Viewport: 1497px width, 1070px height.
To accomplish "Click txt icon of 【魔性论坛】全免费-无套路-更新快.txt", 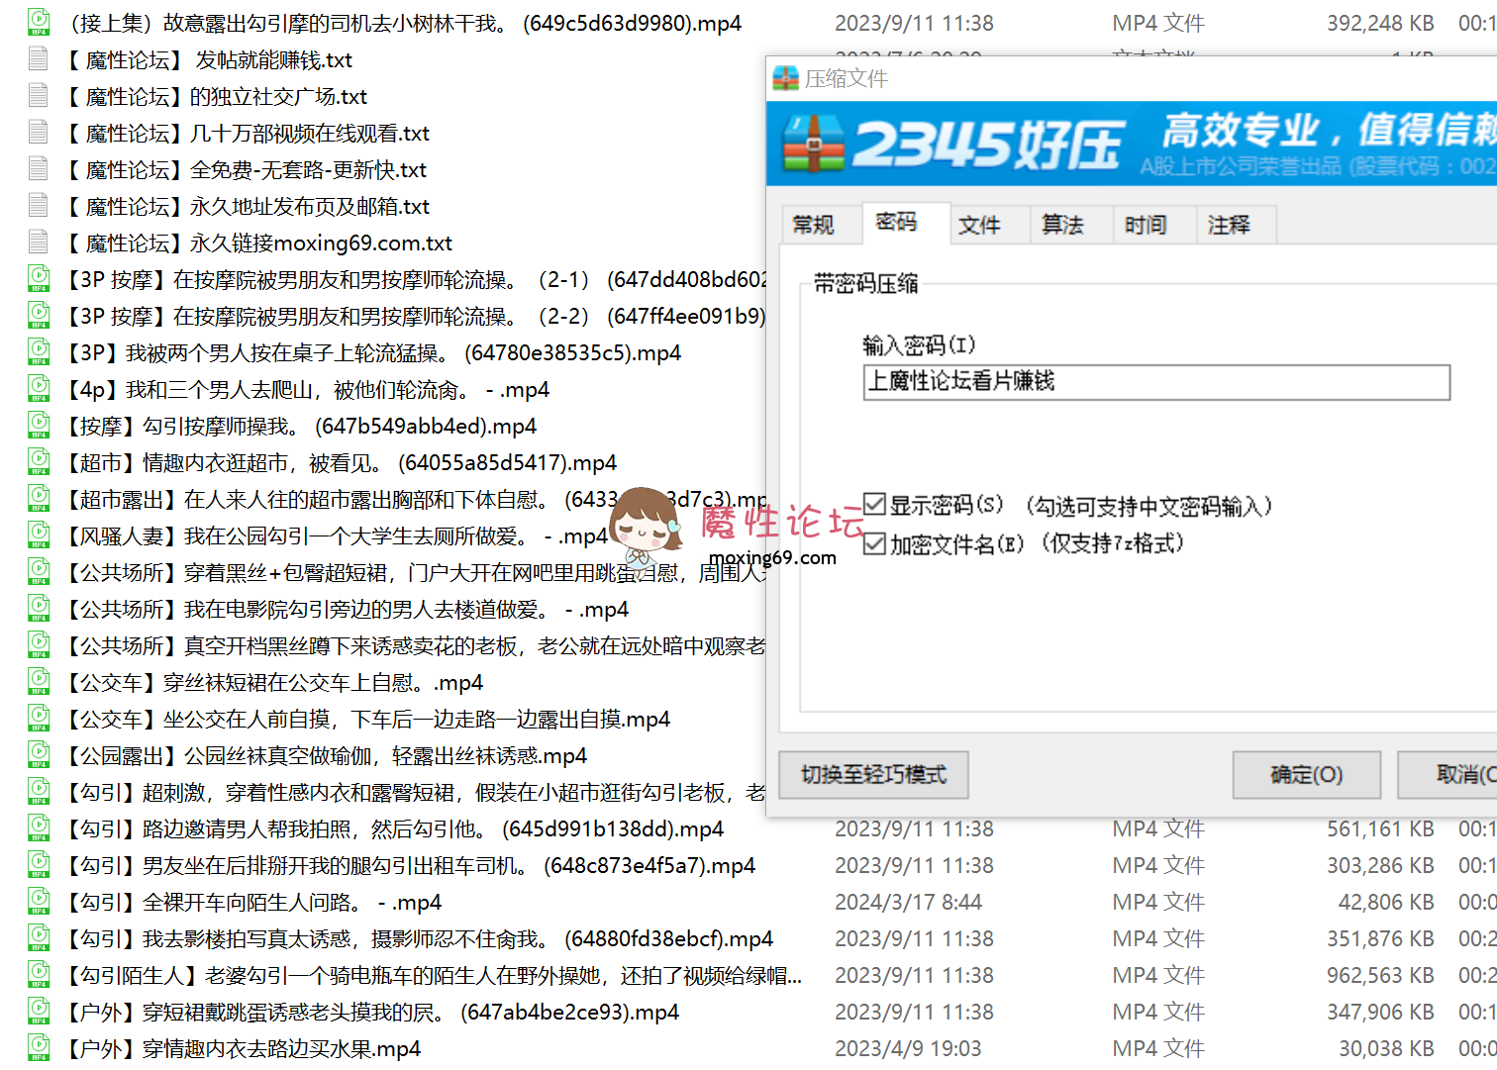I will point(38,168).
